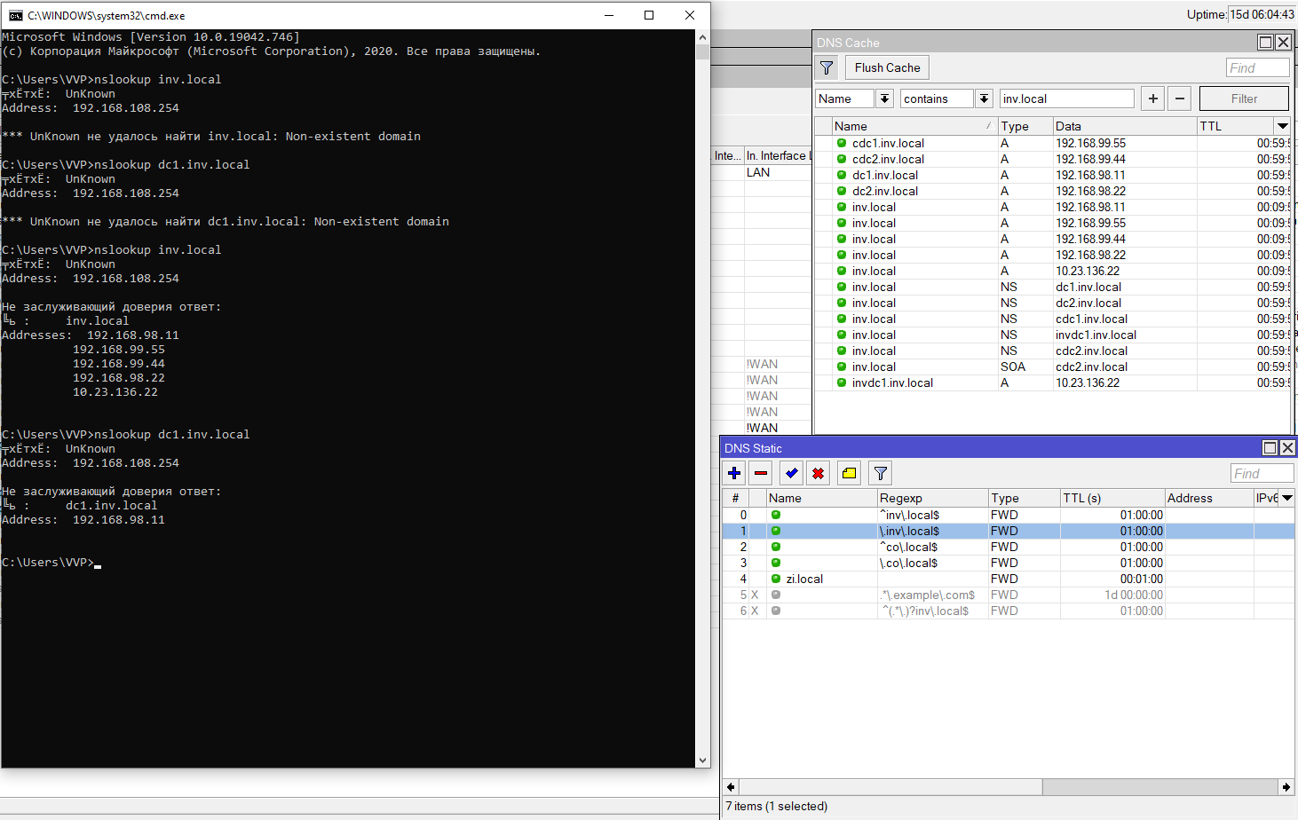The image size is (1298, 820).
Task: Click the In. Interface column header
Action: (x=778, y=155)
